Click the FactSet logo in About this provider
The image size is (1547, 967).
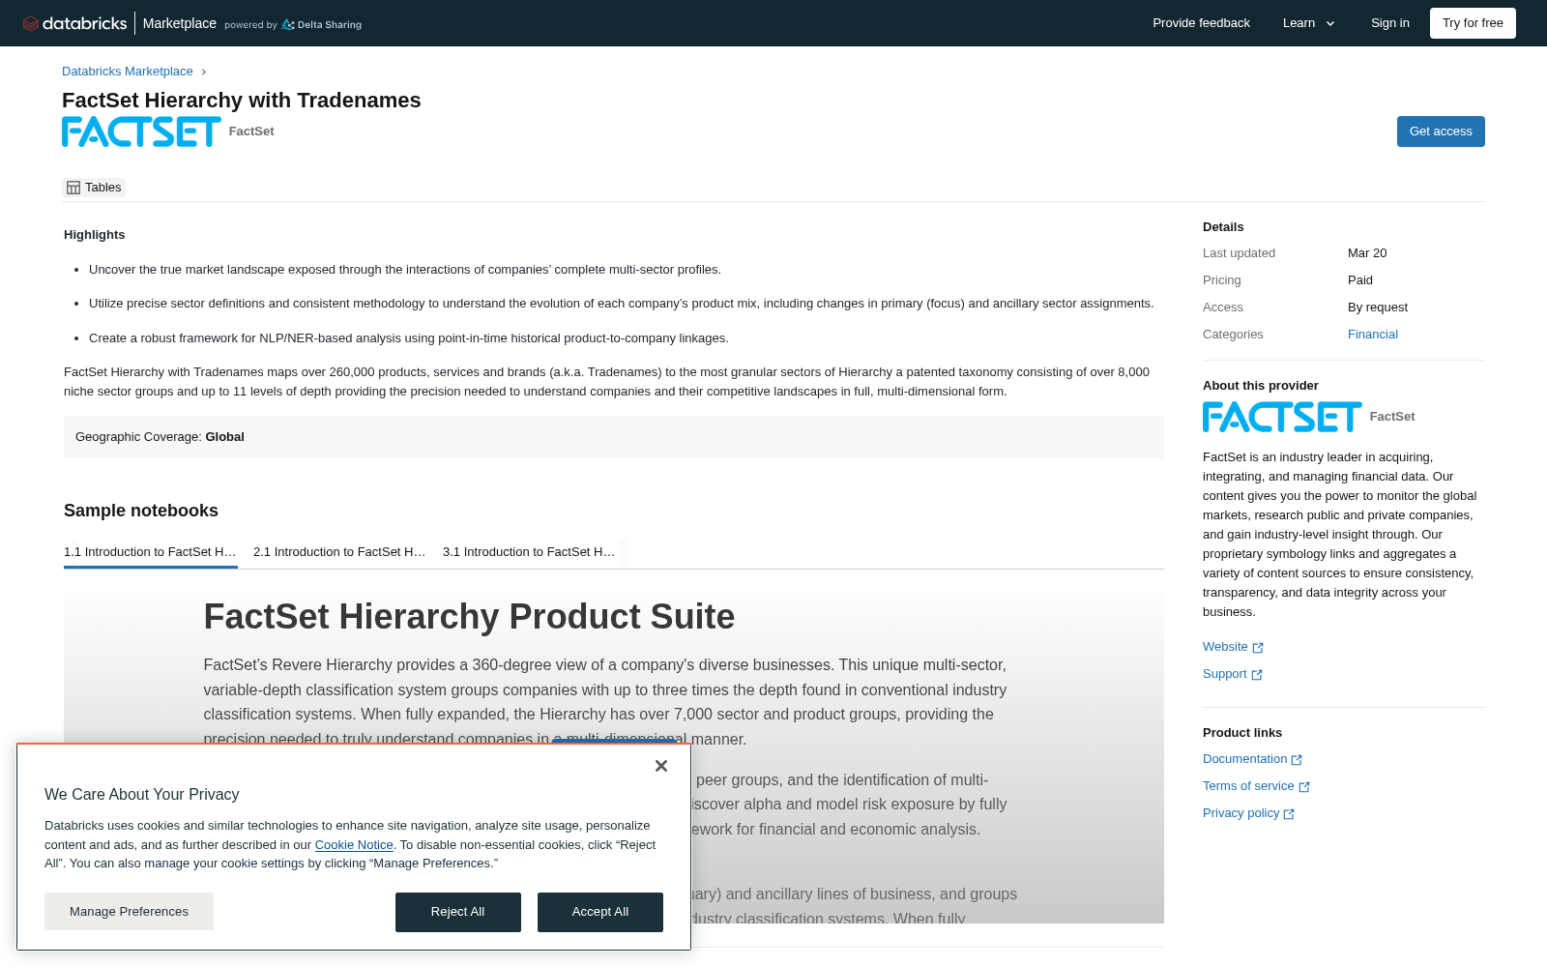point(1282,417)
